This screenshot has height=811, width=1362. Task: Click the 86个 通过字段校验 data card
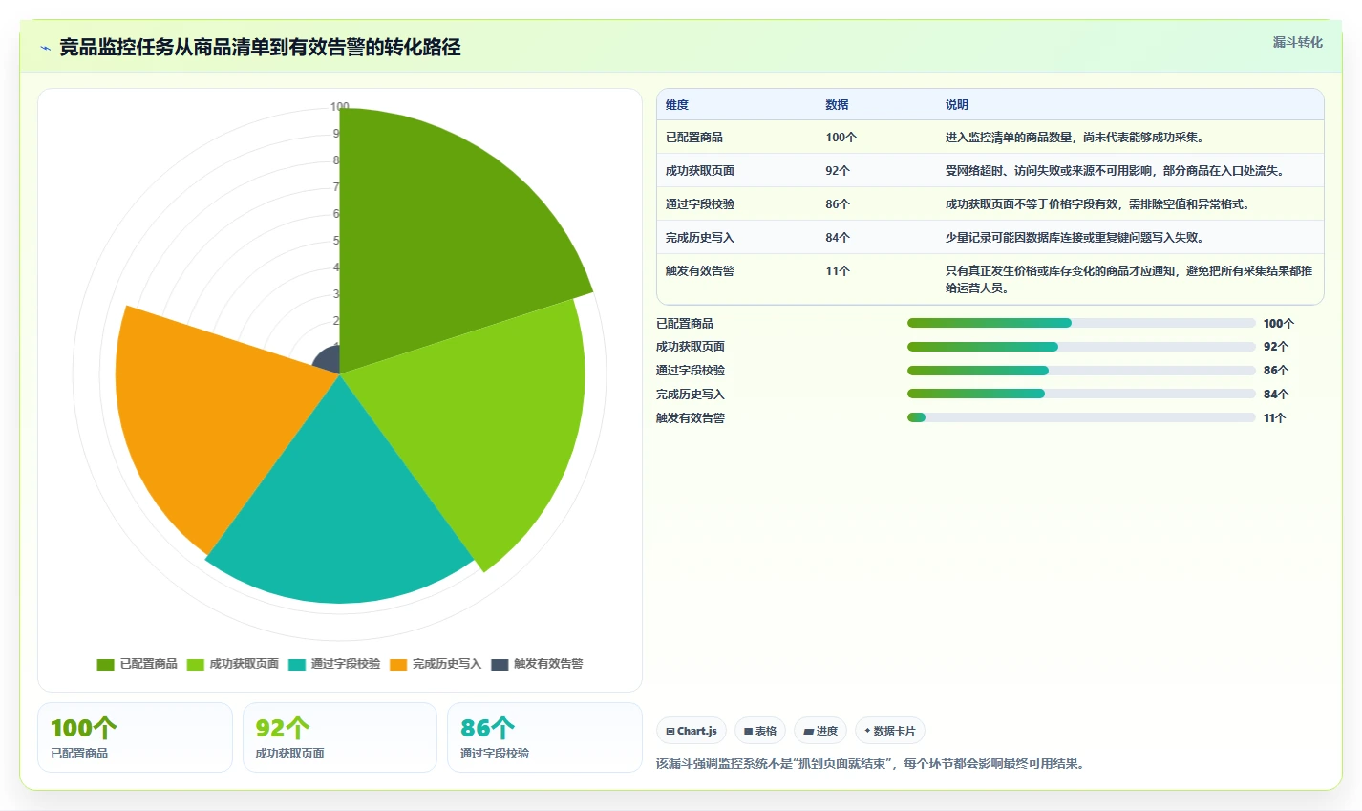(544, 737)
